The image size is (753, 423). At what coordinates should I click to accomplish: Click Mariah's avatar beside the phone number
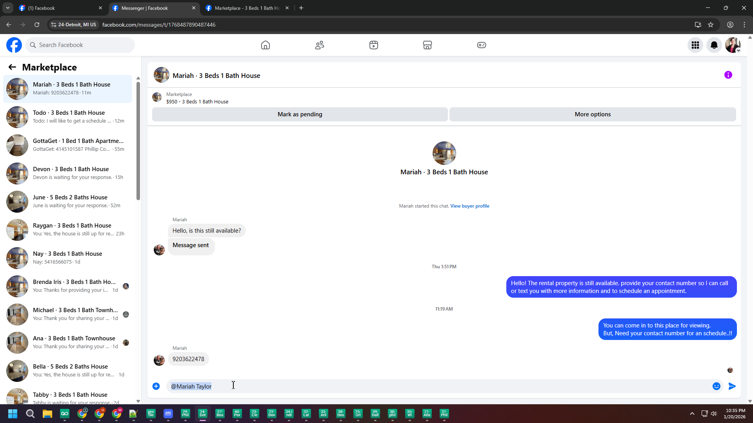click(159, 360)
